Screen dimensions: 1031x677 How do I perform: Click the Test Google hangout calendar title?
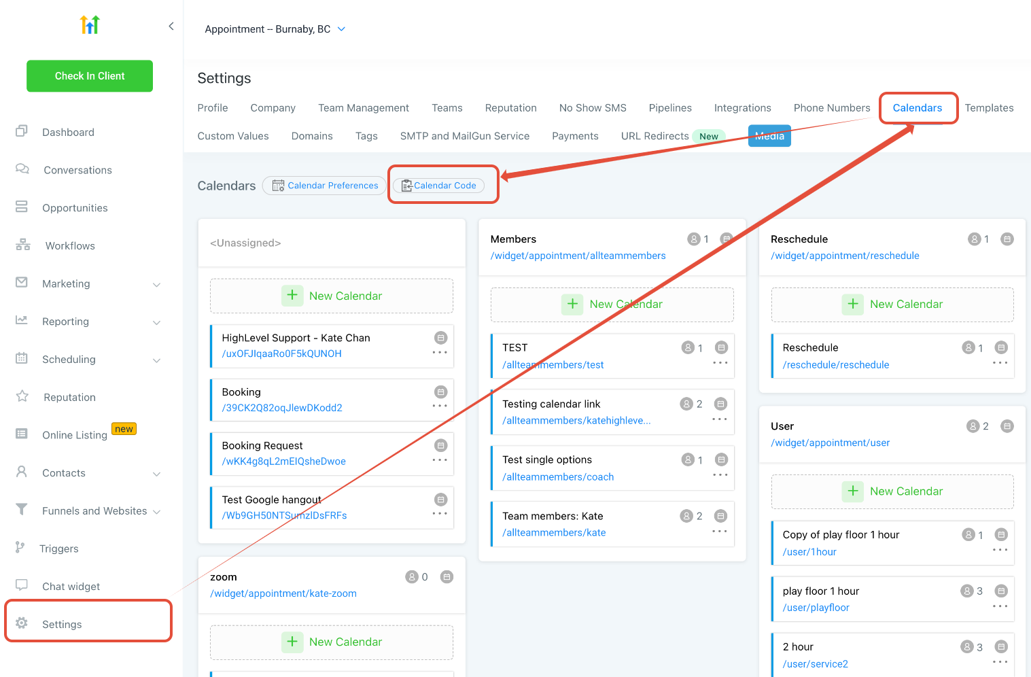[x=272, y=500]
